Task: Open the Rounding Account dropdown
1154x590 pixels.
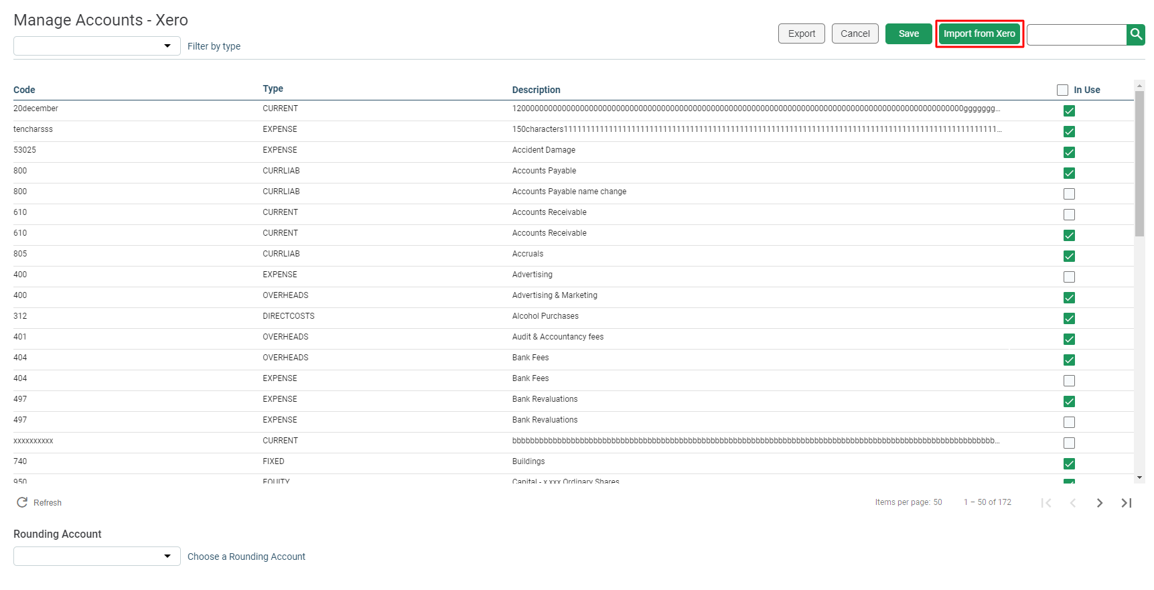Action: tap(97, 557)
